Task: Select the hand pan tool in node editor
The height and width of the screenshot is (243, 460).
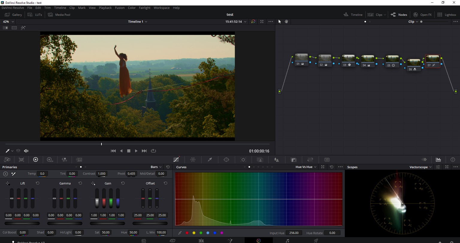Action: click(286, 22)
